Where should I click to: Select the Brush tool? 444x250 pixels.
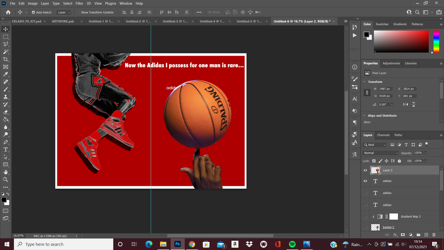[6, 89]
